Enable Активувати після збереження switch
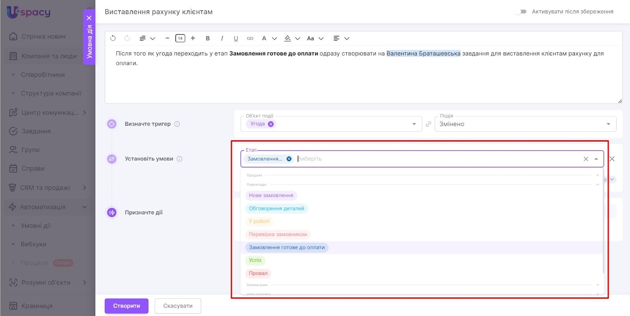Image resolution: width=630 pixels, height=316 pixels. [521, 12]
